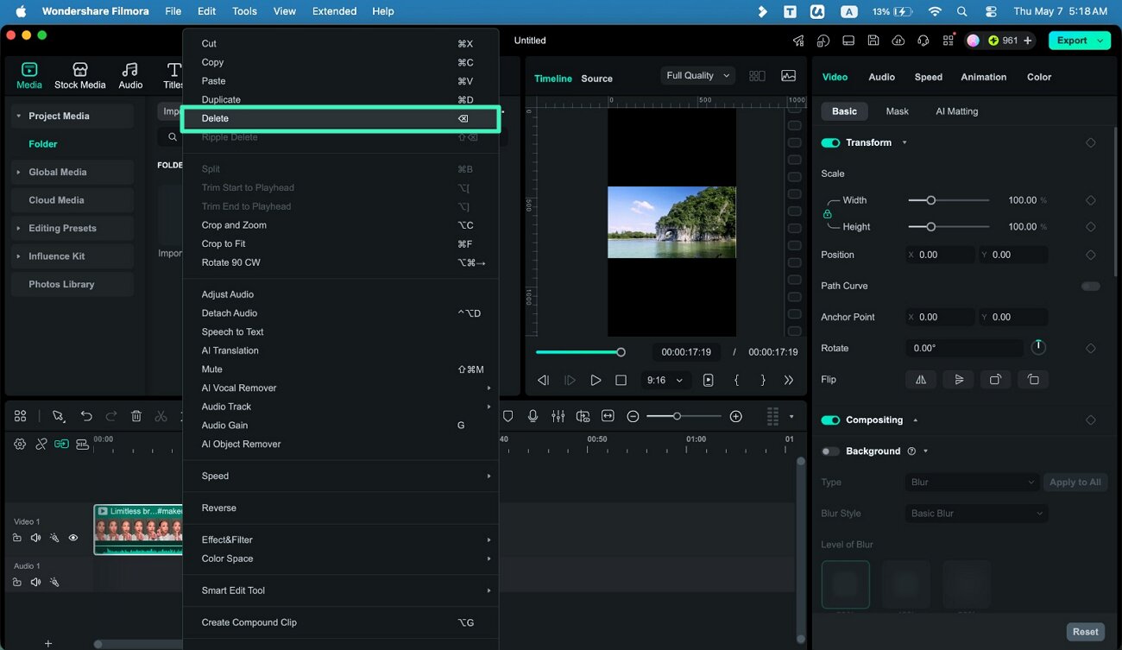The width and height of the screenshot is (1122, 650).
Task: Click the plus zoom in timeline button
Action: (736, 416)
